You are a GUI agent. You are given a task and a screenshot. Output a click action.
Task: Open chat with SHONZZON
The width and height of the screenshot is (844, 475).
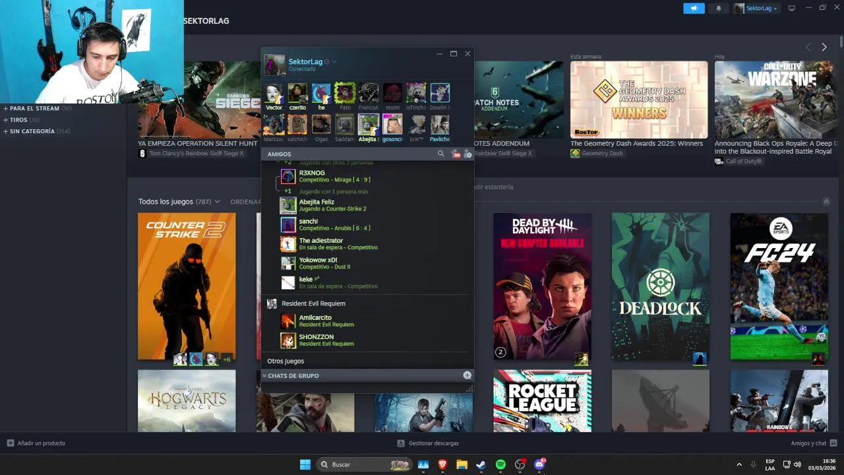(x=367, y=340)
